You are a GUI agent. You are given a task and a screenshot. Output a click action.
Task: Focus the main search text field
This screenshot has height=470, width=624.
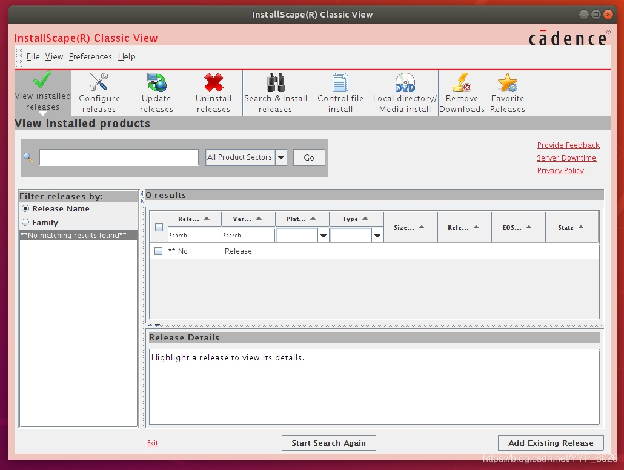coord(119,157)
